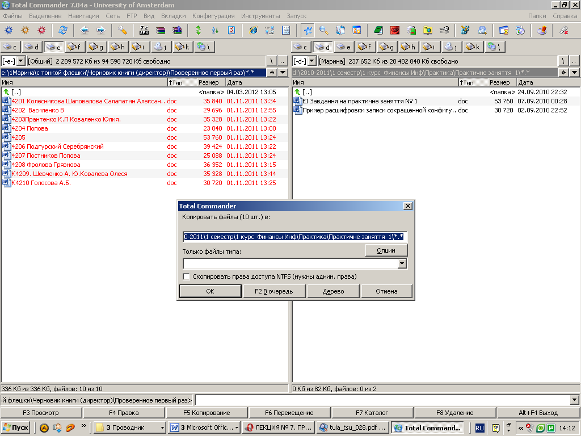Confirm copy with OK button

210,291
